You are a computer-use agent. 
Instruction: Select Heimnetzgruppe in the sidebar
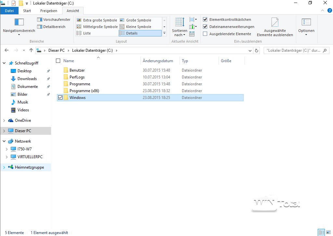[29, 167]
